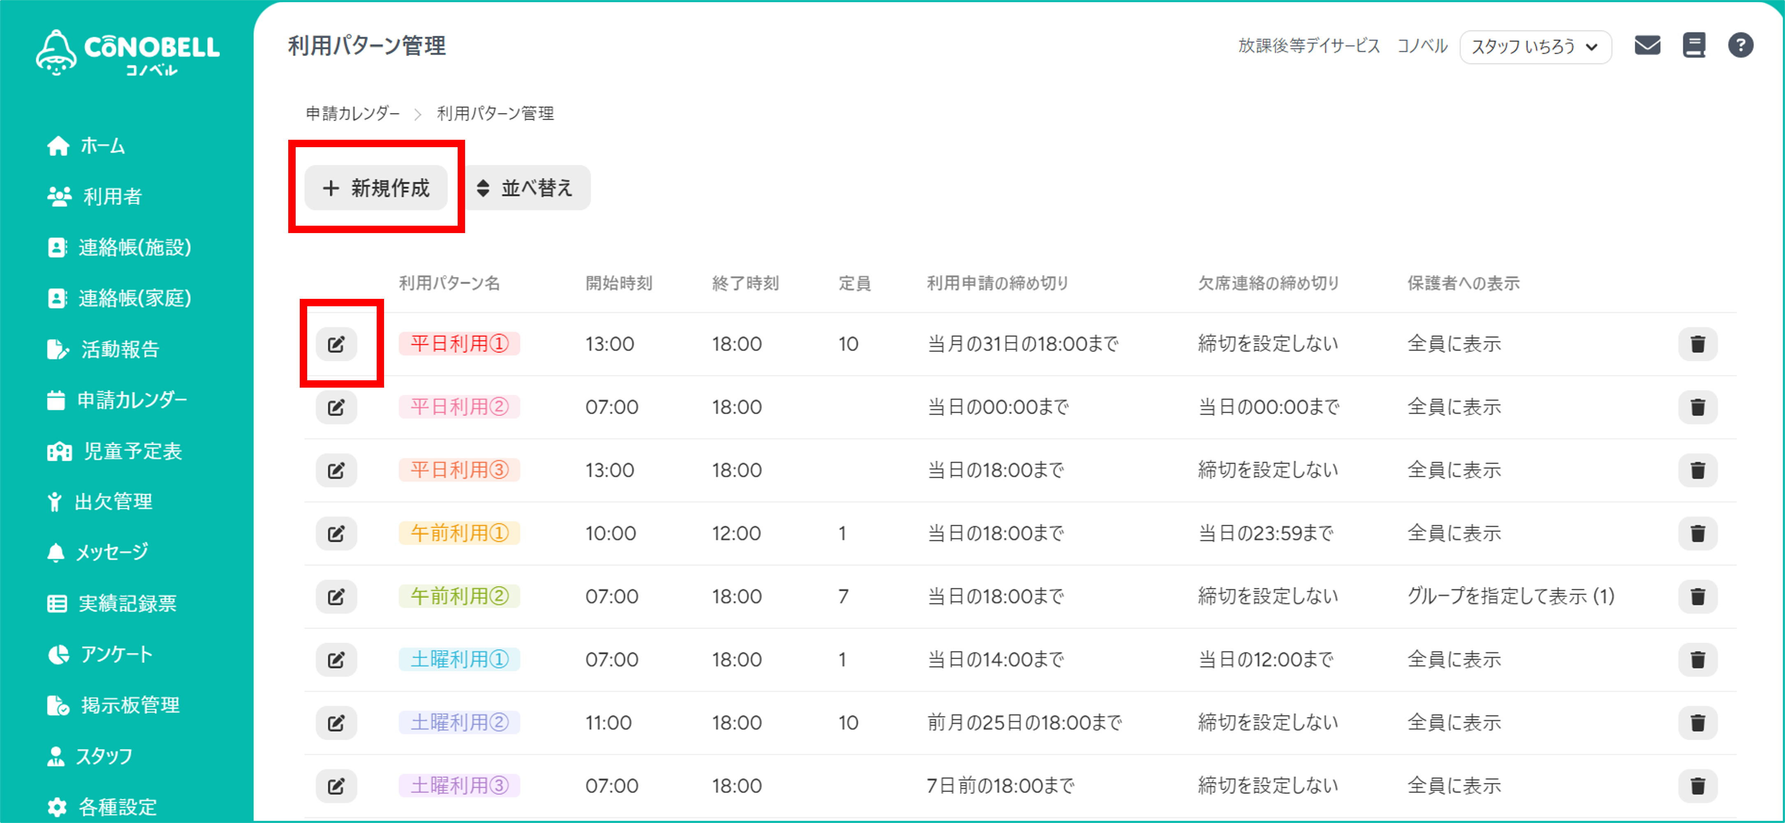
Task: Delete 平日利用① with trash icon
Action: click(1698, 344)
